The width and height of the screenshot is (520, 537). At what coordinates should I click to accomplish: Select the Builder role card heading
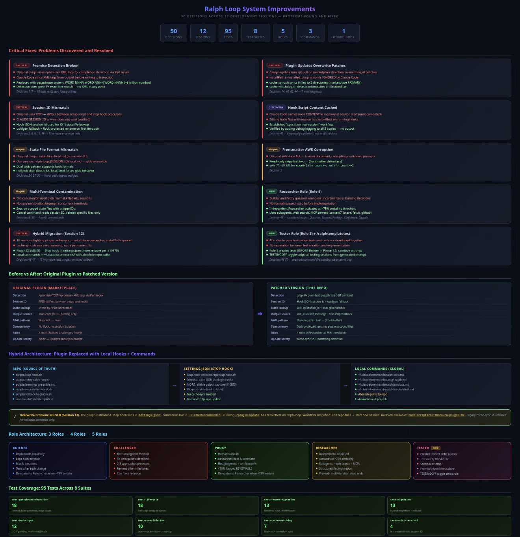pyautogui.click(x=20, y=448)
